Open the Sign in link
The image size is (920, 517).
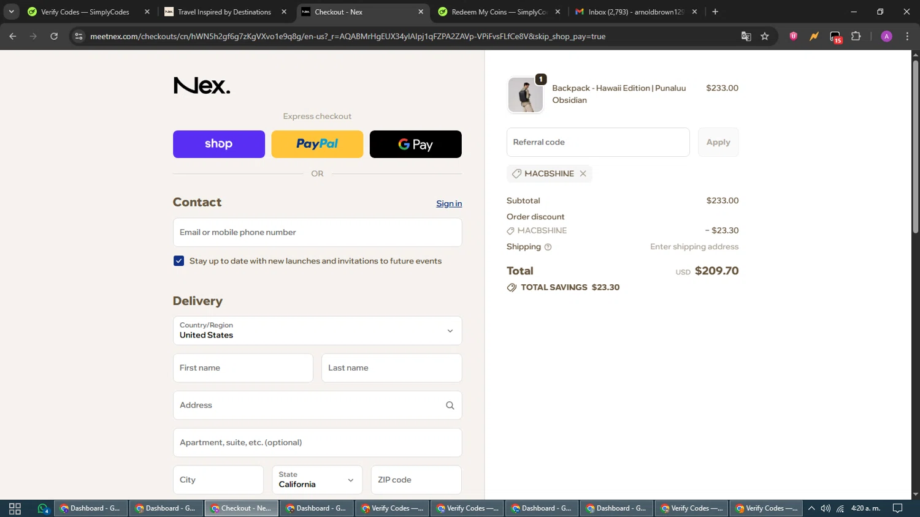pyautogui.click(x=449, y=203)
